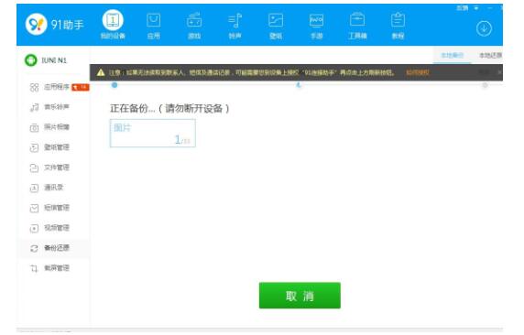The width and height of the screenshot is (524, 335).
Task: Open the 手游 monitor icon
Action: [x=316, y=26]
